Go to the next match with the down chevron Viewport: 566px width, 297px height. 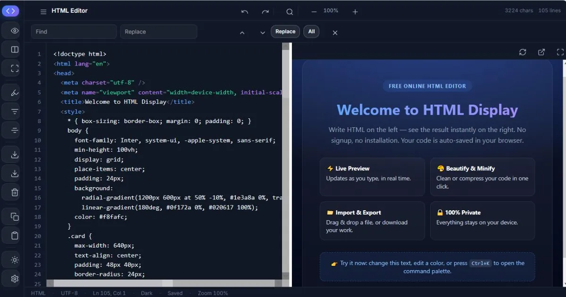[263, 33]
